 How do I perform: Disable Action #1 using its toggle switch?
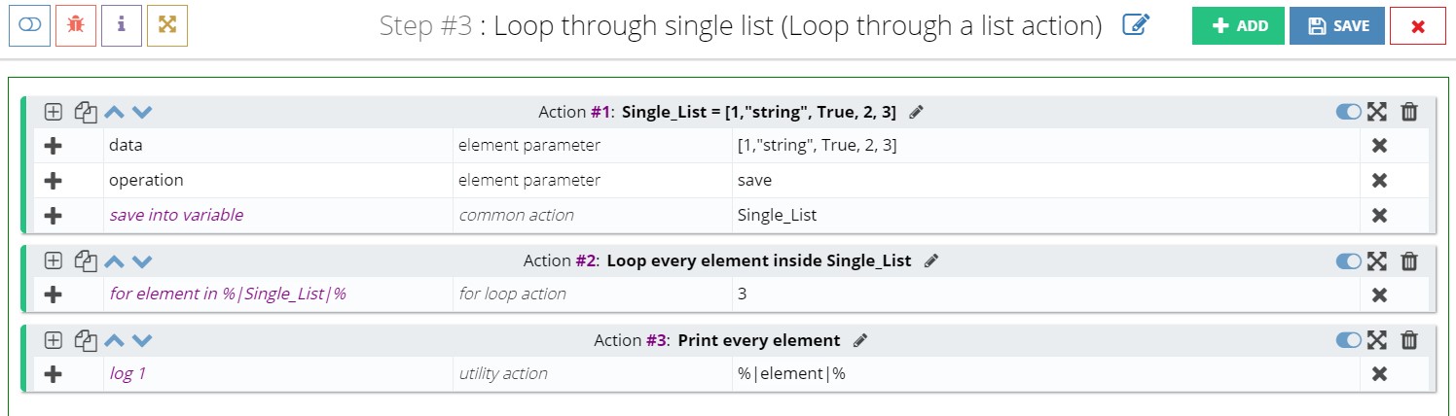(1349, 112)
